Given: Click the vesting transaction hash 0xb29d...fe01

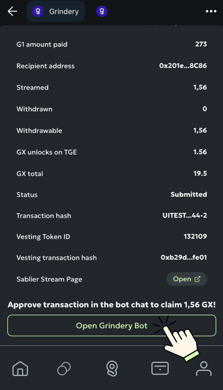Looking at the screenshot, I should click(x=184, y=258).
